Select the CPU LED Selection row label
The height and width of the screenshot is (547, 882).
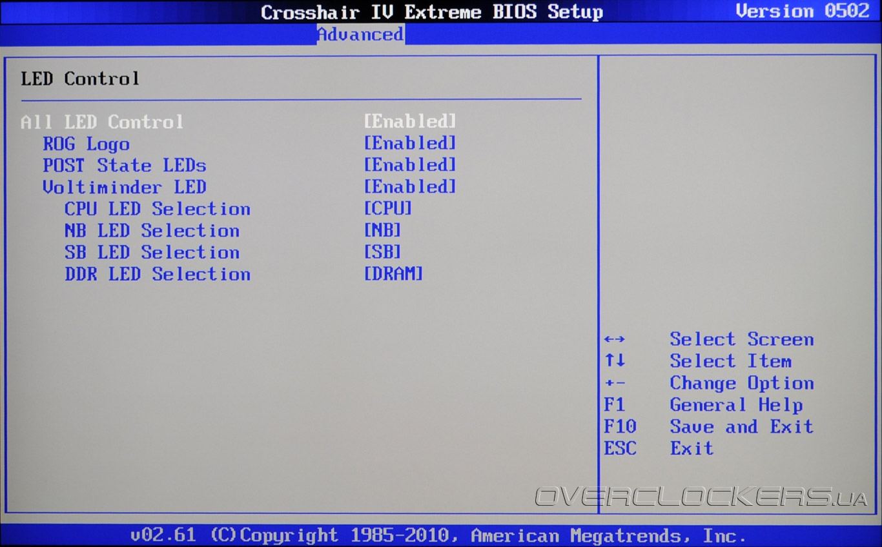tap(158, 209)
